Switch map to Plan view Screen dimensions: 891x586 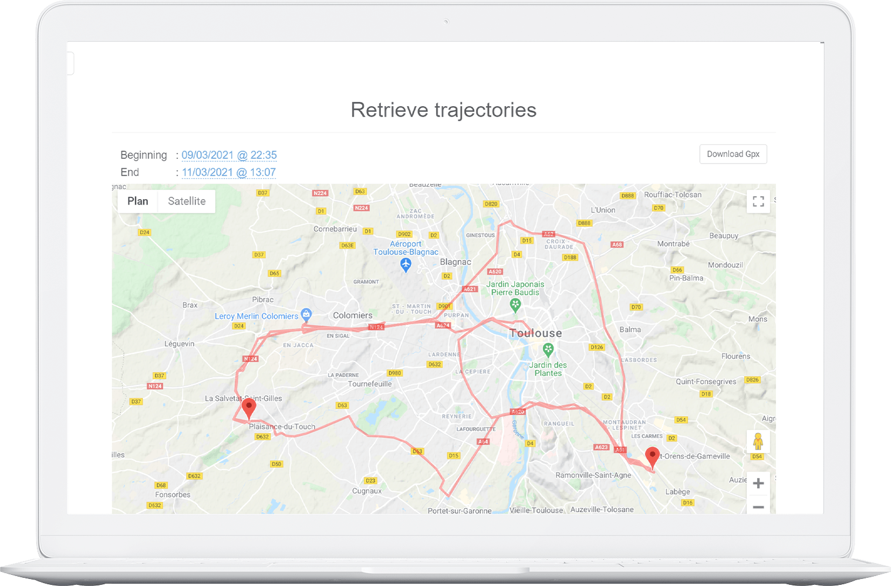(137, 201)
